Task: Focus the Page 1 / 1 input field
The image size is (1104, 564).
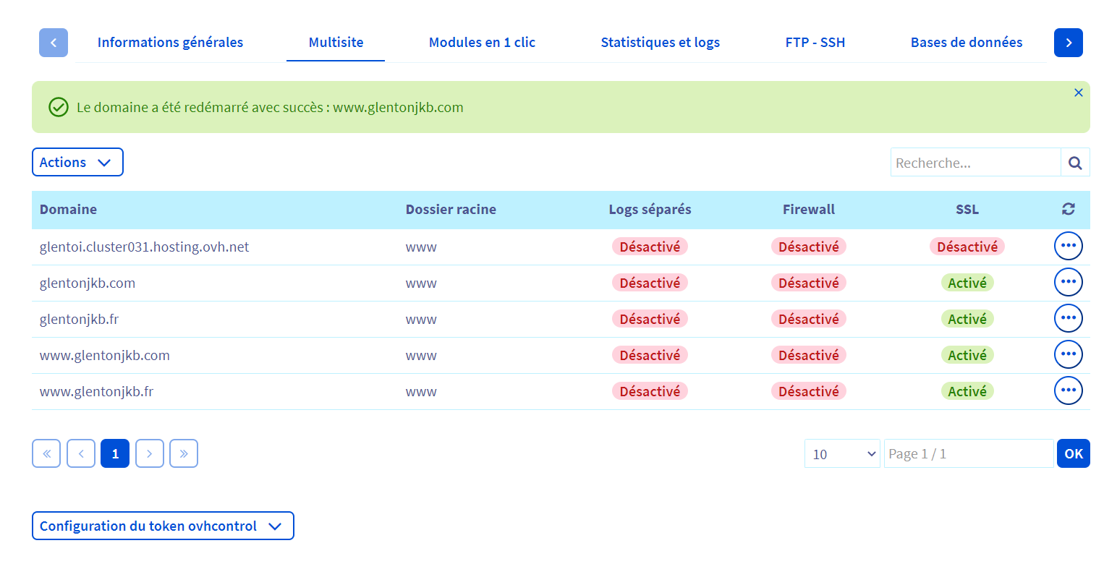Action: click(x=968, y=453)
